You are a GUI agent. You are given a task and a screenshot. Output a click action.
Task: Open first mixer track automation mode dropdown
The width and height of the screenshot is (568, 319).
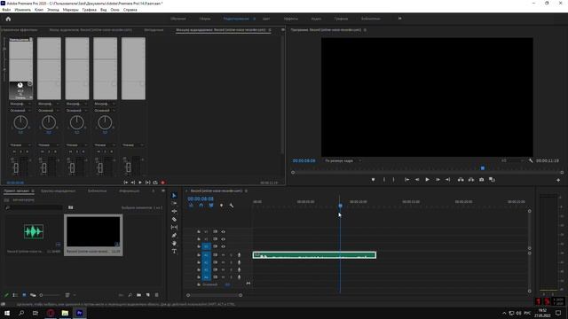pos(20,145)
